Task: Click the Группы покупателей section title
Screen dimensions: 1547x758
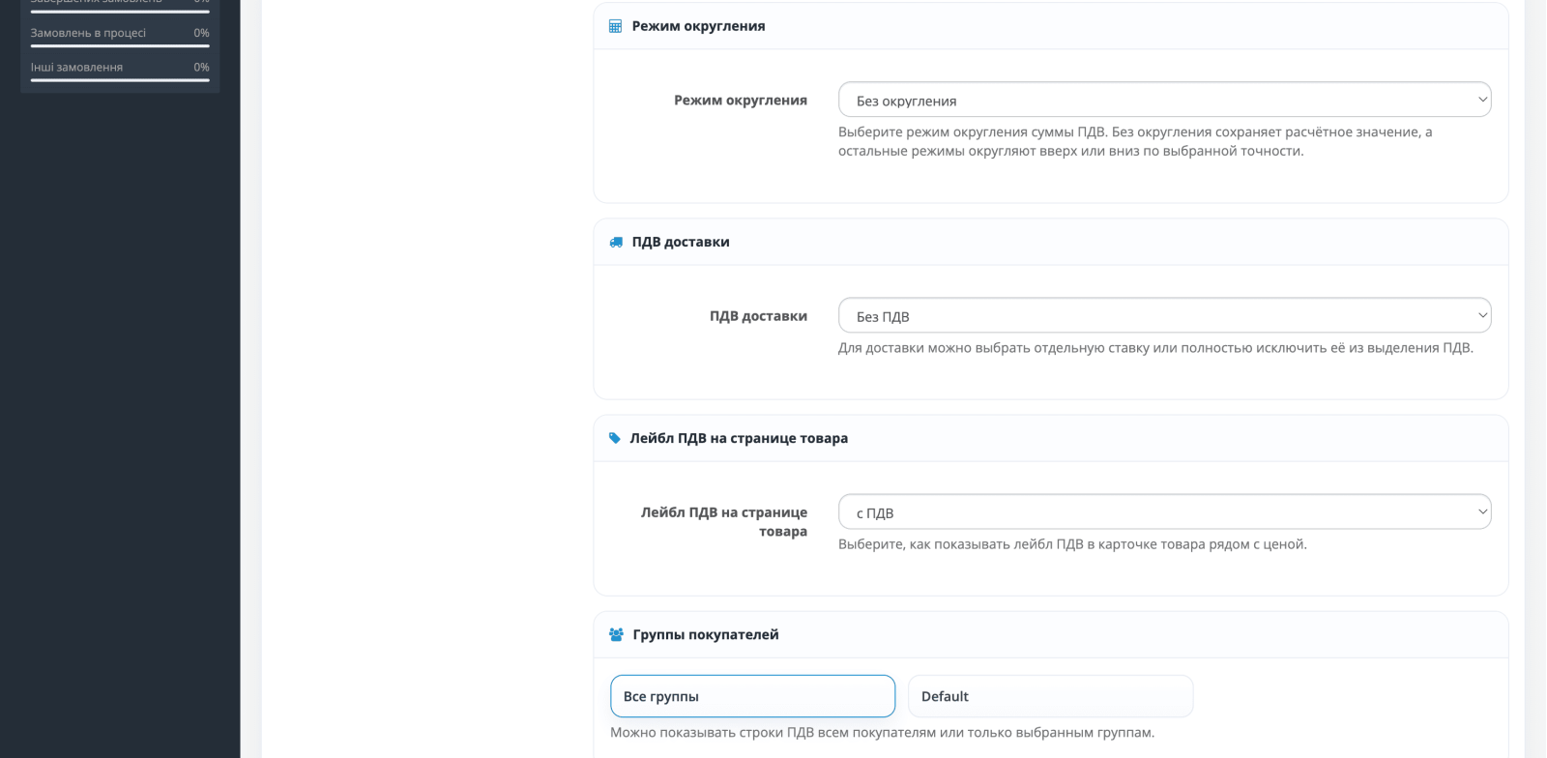Action: pyautogui.click(x=706, y=634)
